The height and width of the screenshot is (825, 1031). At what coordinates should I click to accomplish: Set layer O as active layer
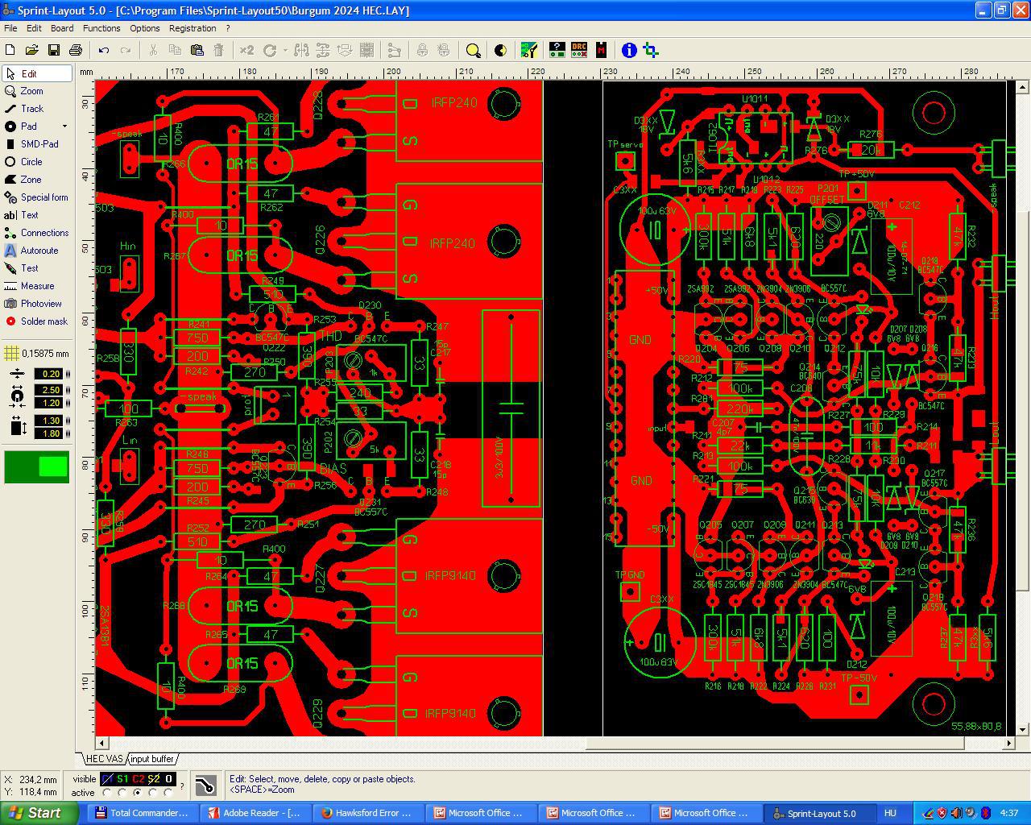(168, 793)
